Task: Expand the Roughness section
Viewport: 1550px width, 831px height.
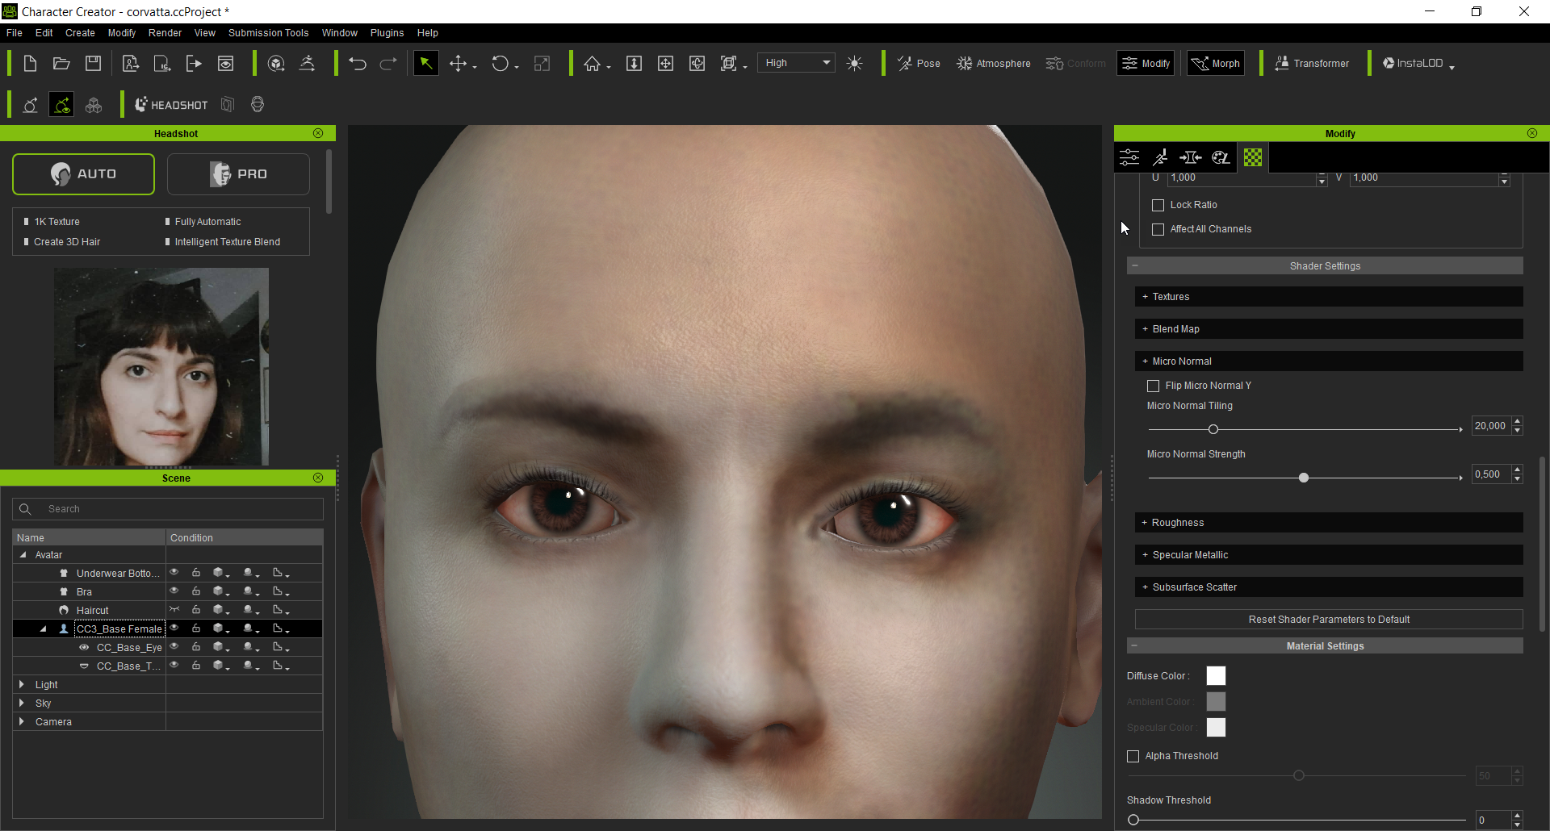Action: 1329,523
